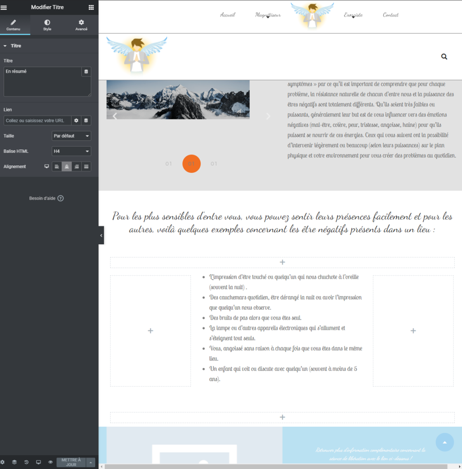Switch to the Style tab
The width and height of the screenshot is (462, 469).
click(x=47, y=25)
